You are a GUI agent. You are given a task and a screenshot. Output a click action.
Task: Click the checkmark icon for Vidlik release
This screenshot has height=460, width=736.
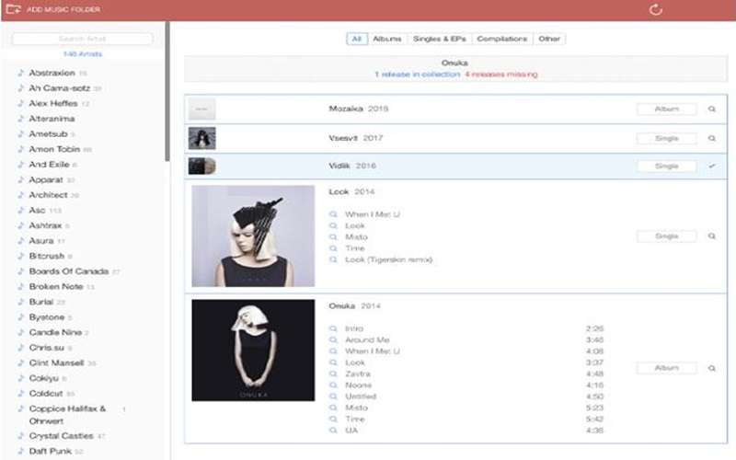(x=711, y=166)
